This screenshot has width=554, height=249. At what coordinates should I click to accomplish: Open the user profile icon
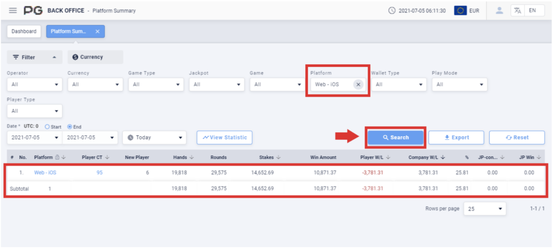click(x=499, y=10)
